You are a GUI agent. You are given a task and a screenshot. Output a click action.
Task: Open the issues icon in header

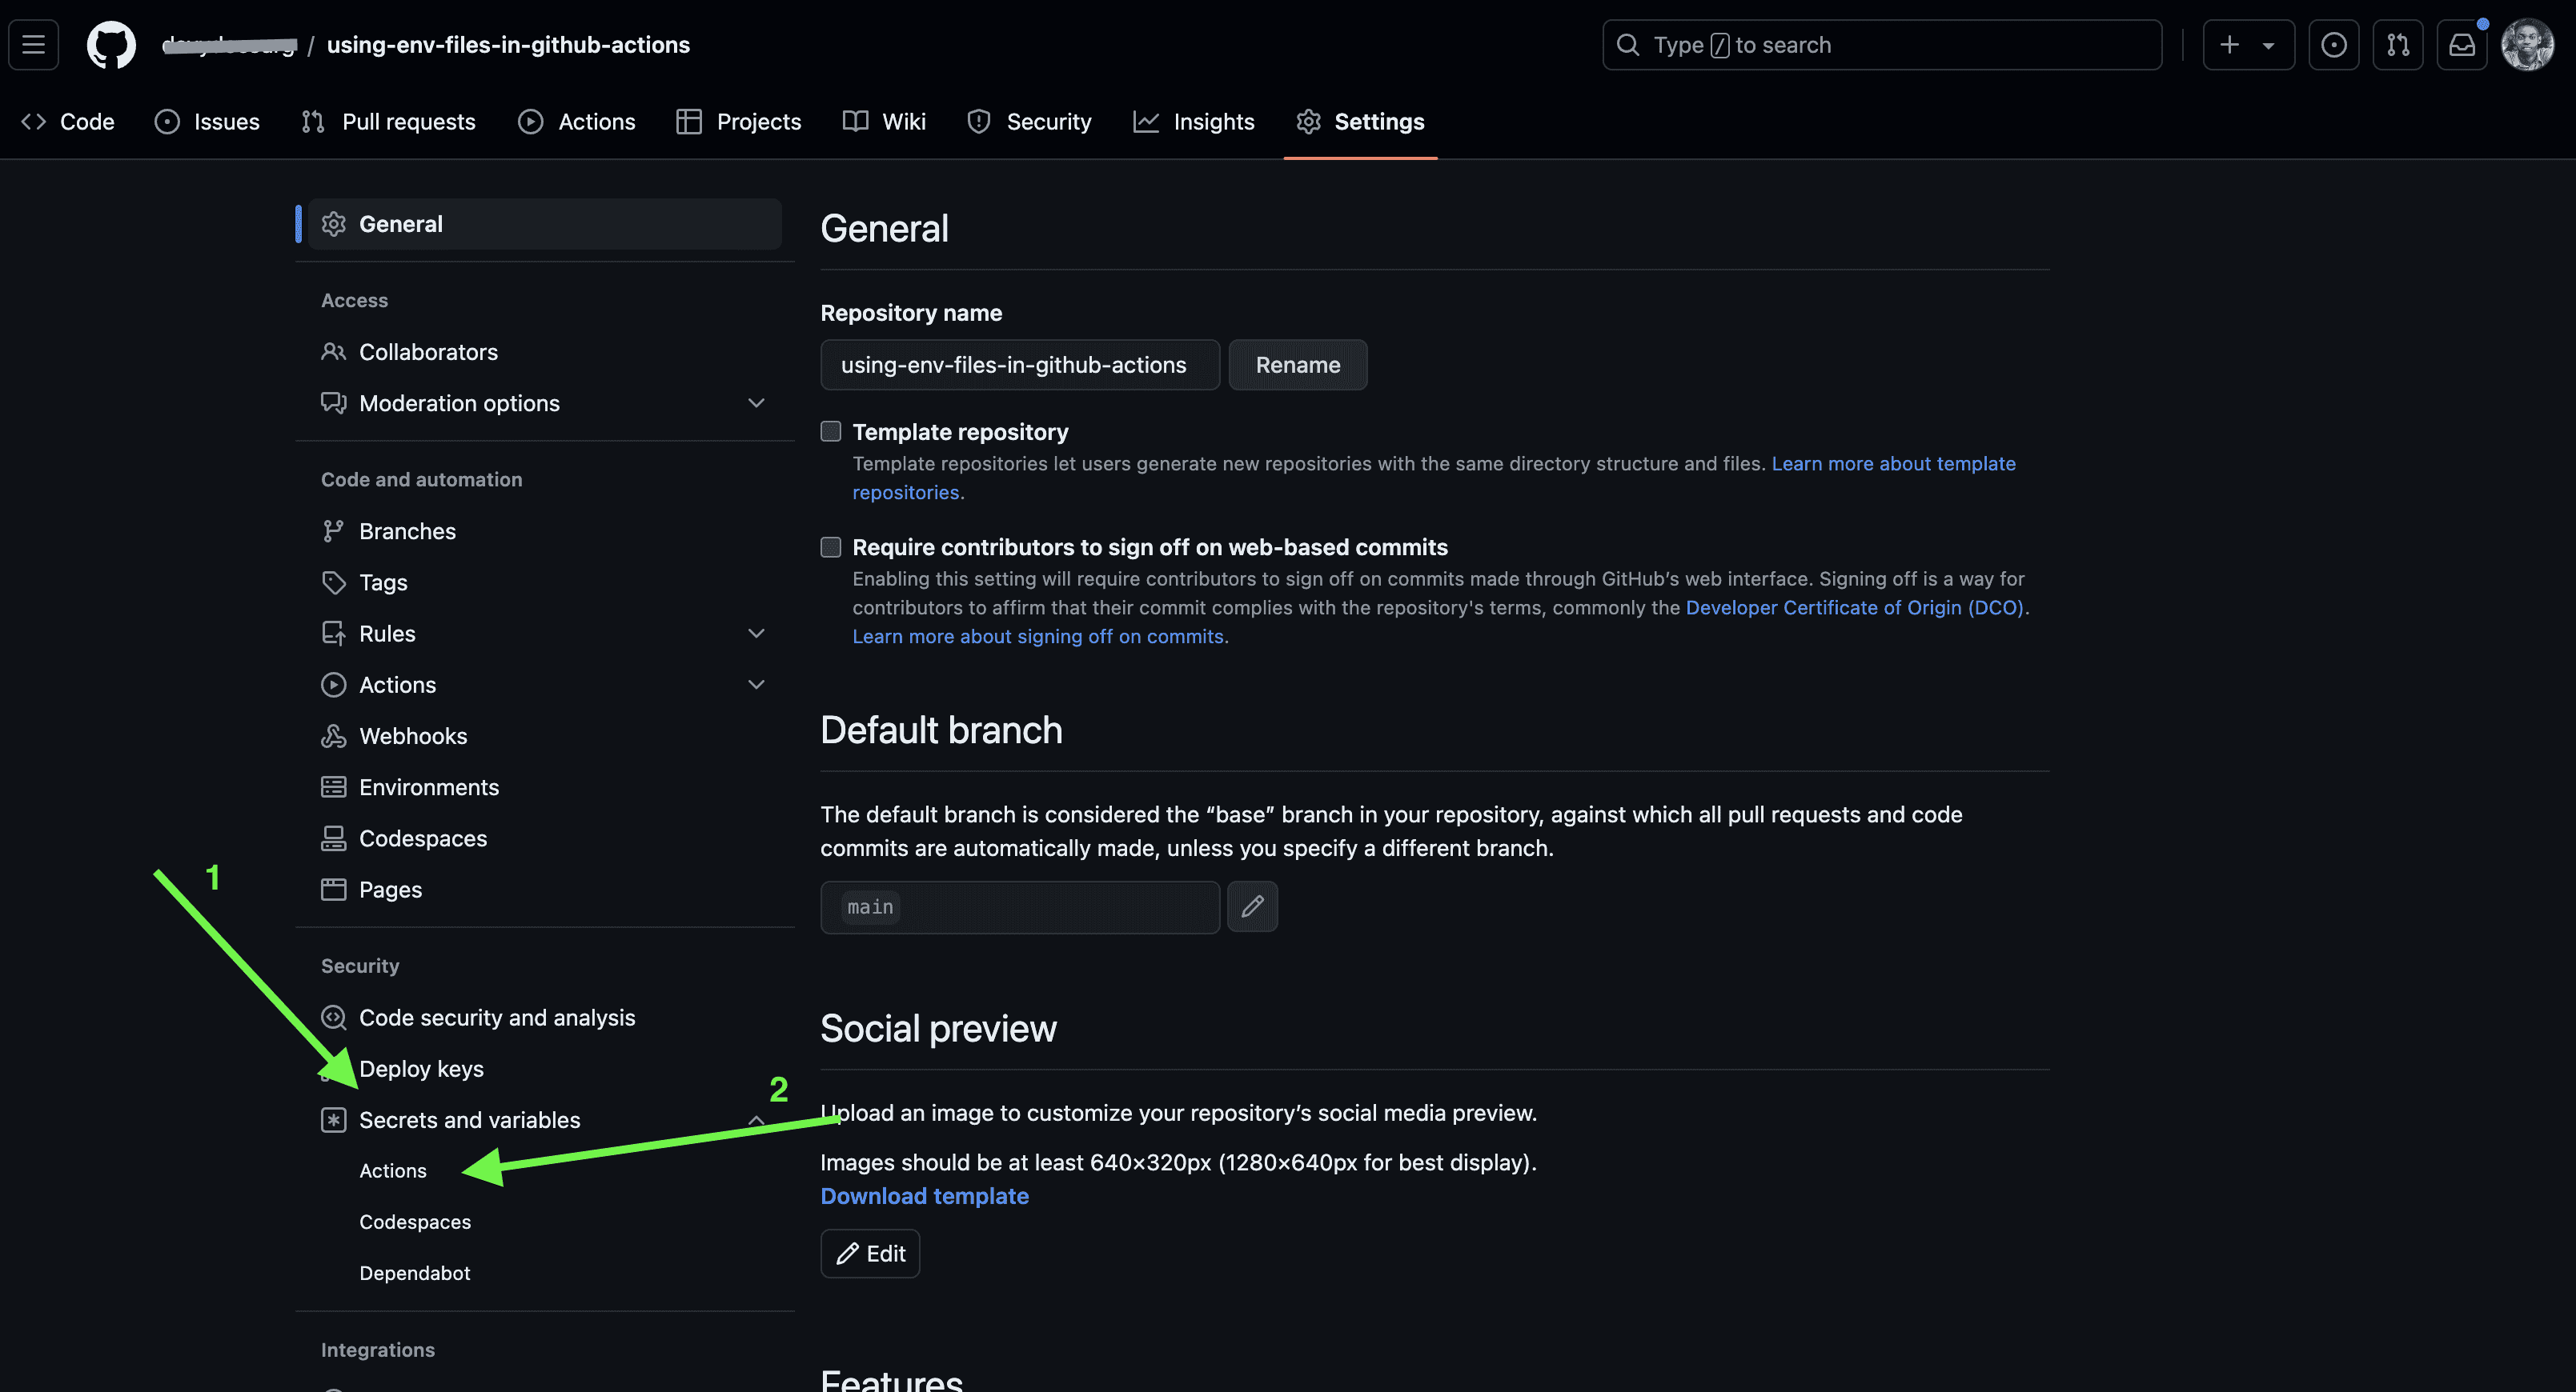point(2333,45)
